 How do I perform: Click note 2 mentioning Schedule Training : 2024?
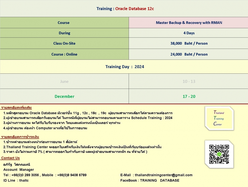pos(88,118)
